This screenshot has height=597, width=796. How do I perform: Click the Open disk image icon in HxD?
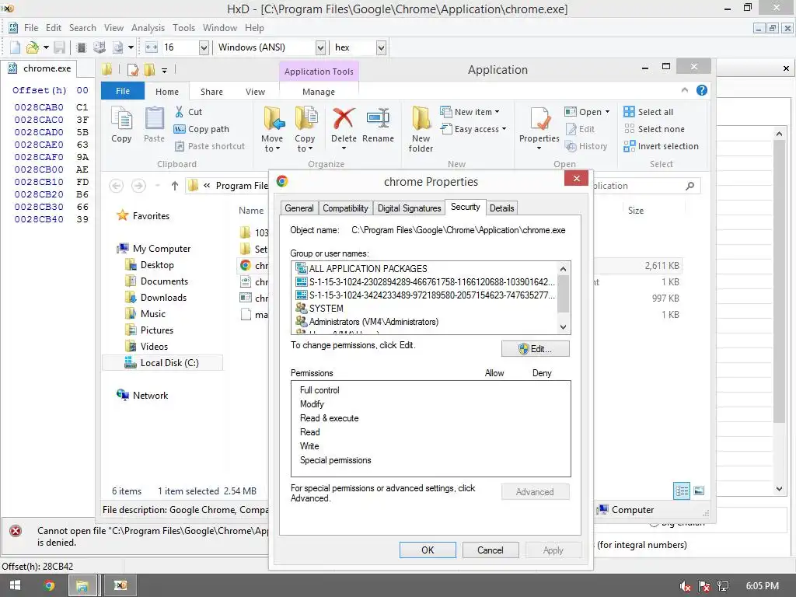tap(118, 47)
